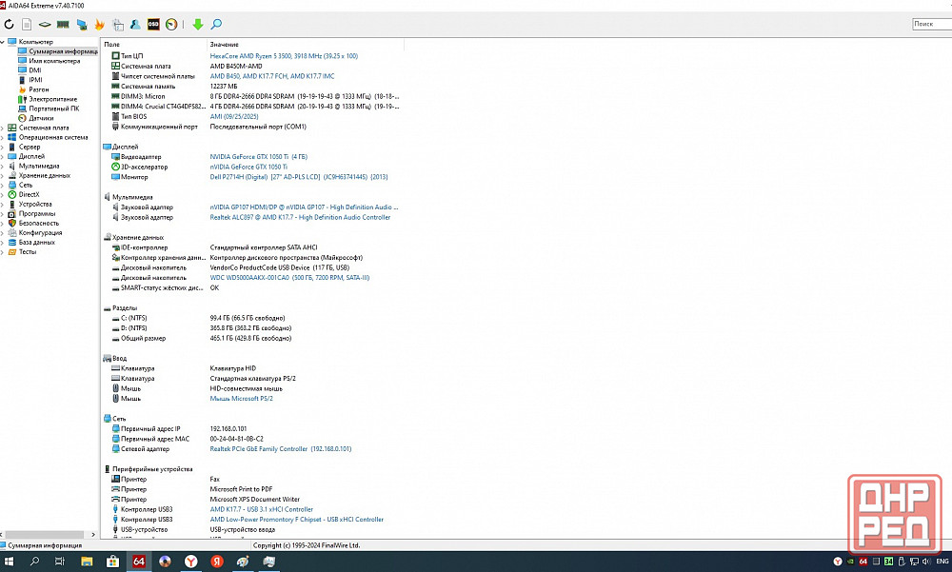
Task: Click the Поле column header
Action: [112, 45]
